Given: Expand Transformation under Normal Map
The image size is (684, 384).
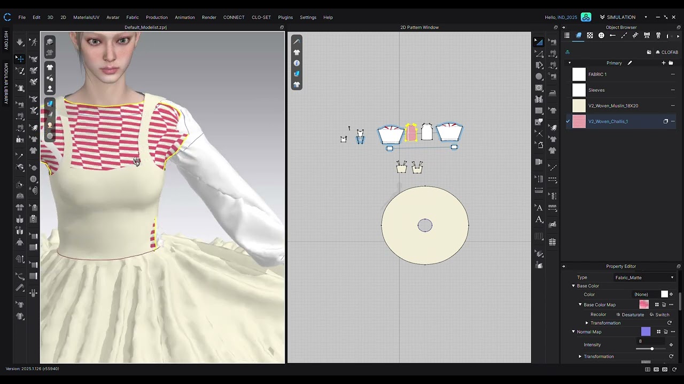Looking at the screenshot, I should [x=580, y=356].
